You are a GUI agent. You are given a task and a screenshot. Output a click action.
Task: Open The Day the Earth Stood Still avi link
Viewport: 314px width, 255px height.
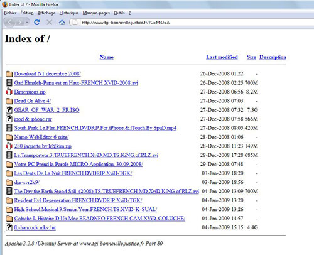tap(106, 192)
